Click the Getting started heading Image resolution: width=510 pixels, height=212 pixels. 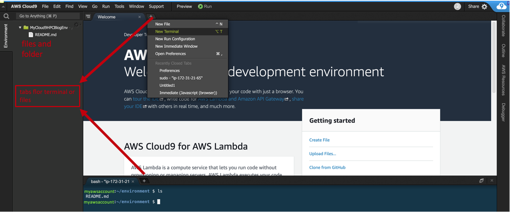(332, 121)
